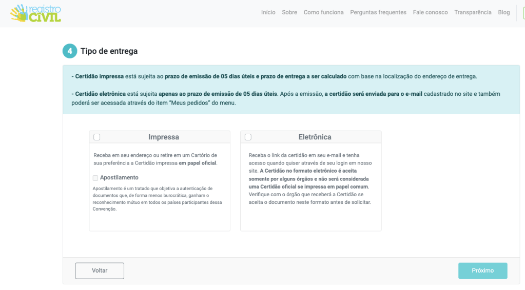Image resolution: width=525 pixels, height=290 pixels.
Task: Open Transparência menu item
Action: pyautogui.click(x=473, y=12)
